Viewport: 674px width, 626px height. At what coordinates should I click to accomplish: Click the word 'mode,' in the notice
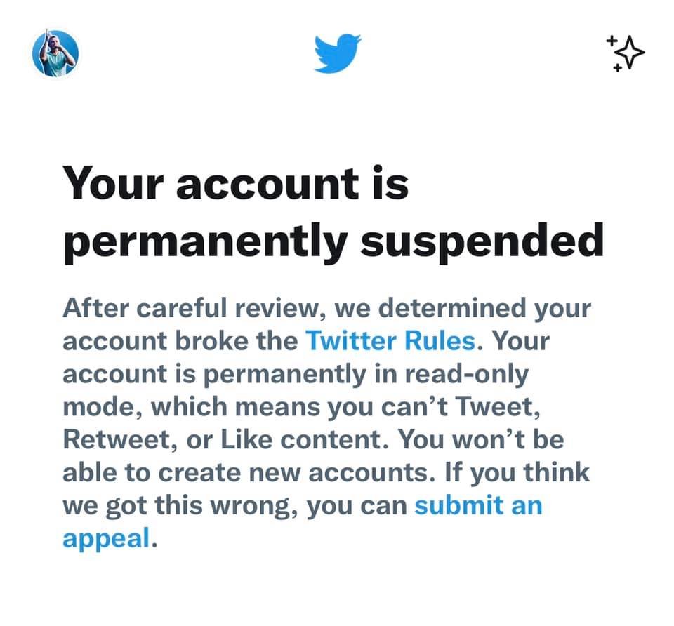click(100, 407)
